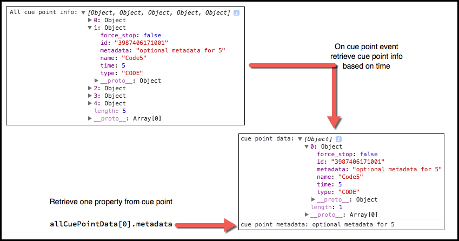Click the allCuePointData[0].metadata code text

111,224
